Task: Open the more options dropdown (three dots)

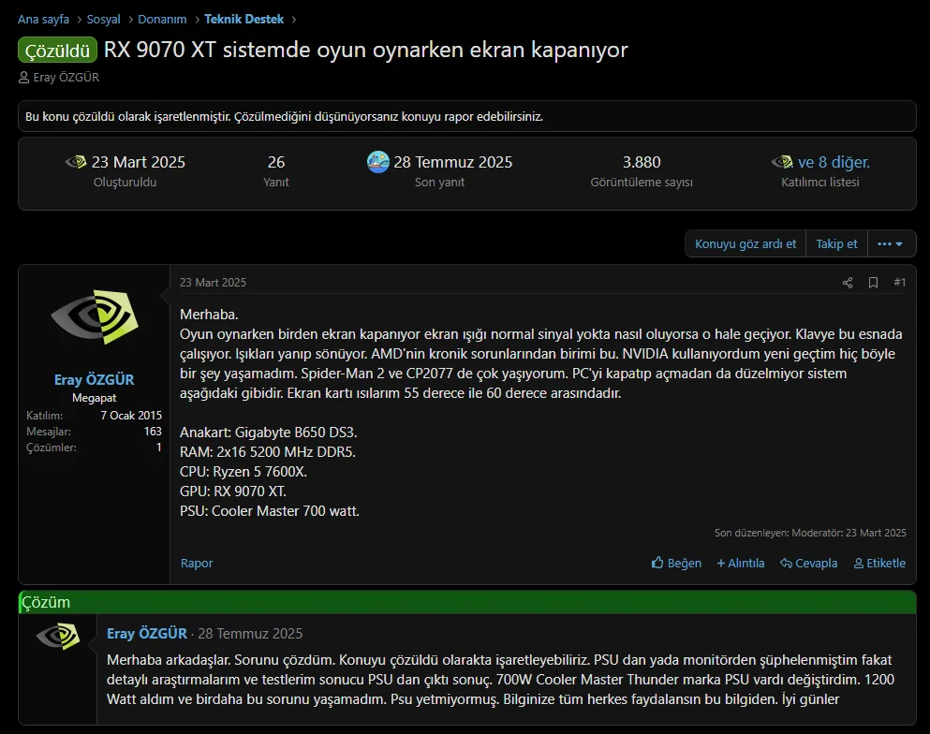Action: pyautogui.click(x=891, y=243)
